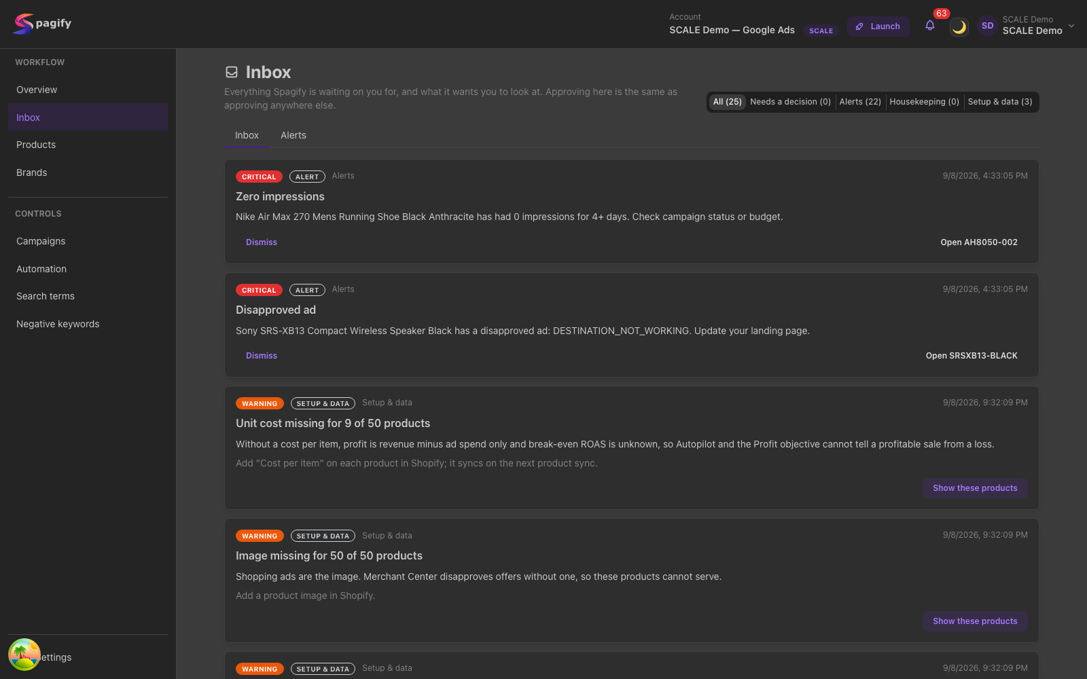
Task: Open Brands in sidebar
Action: click(x=88, y=172)
